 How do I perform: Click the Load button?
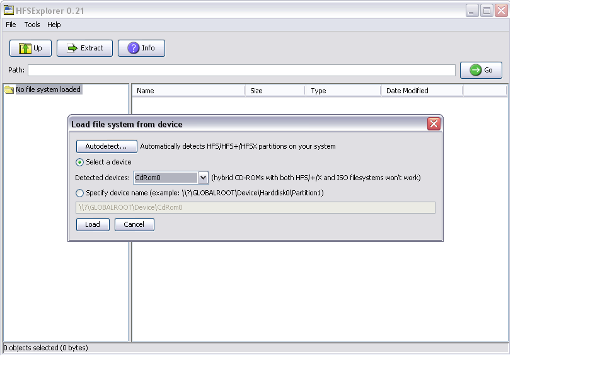[93, 224]
